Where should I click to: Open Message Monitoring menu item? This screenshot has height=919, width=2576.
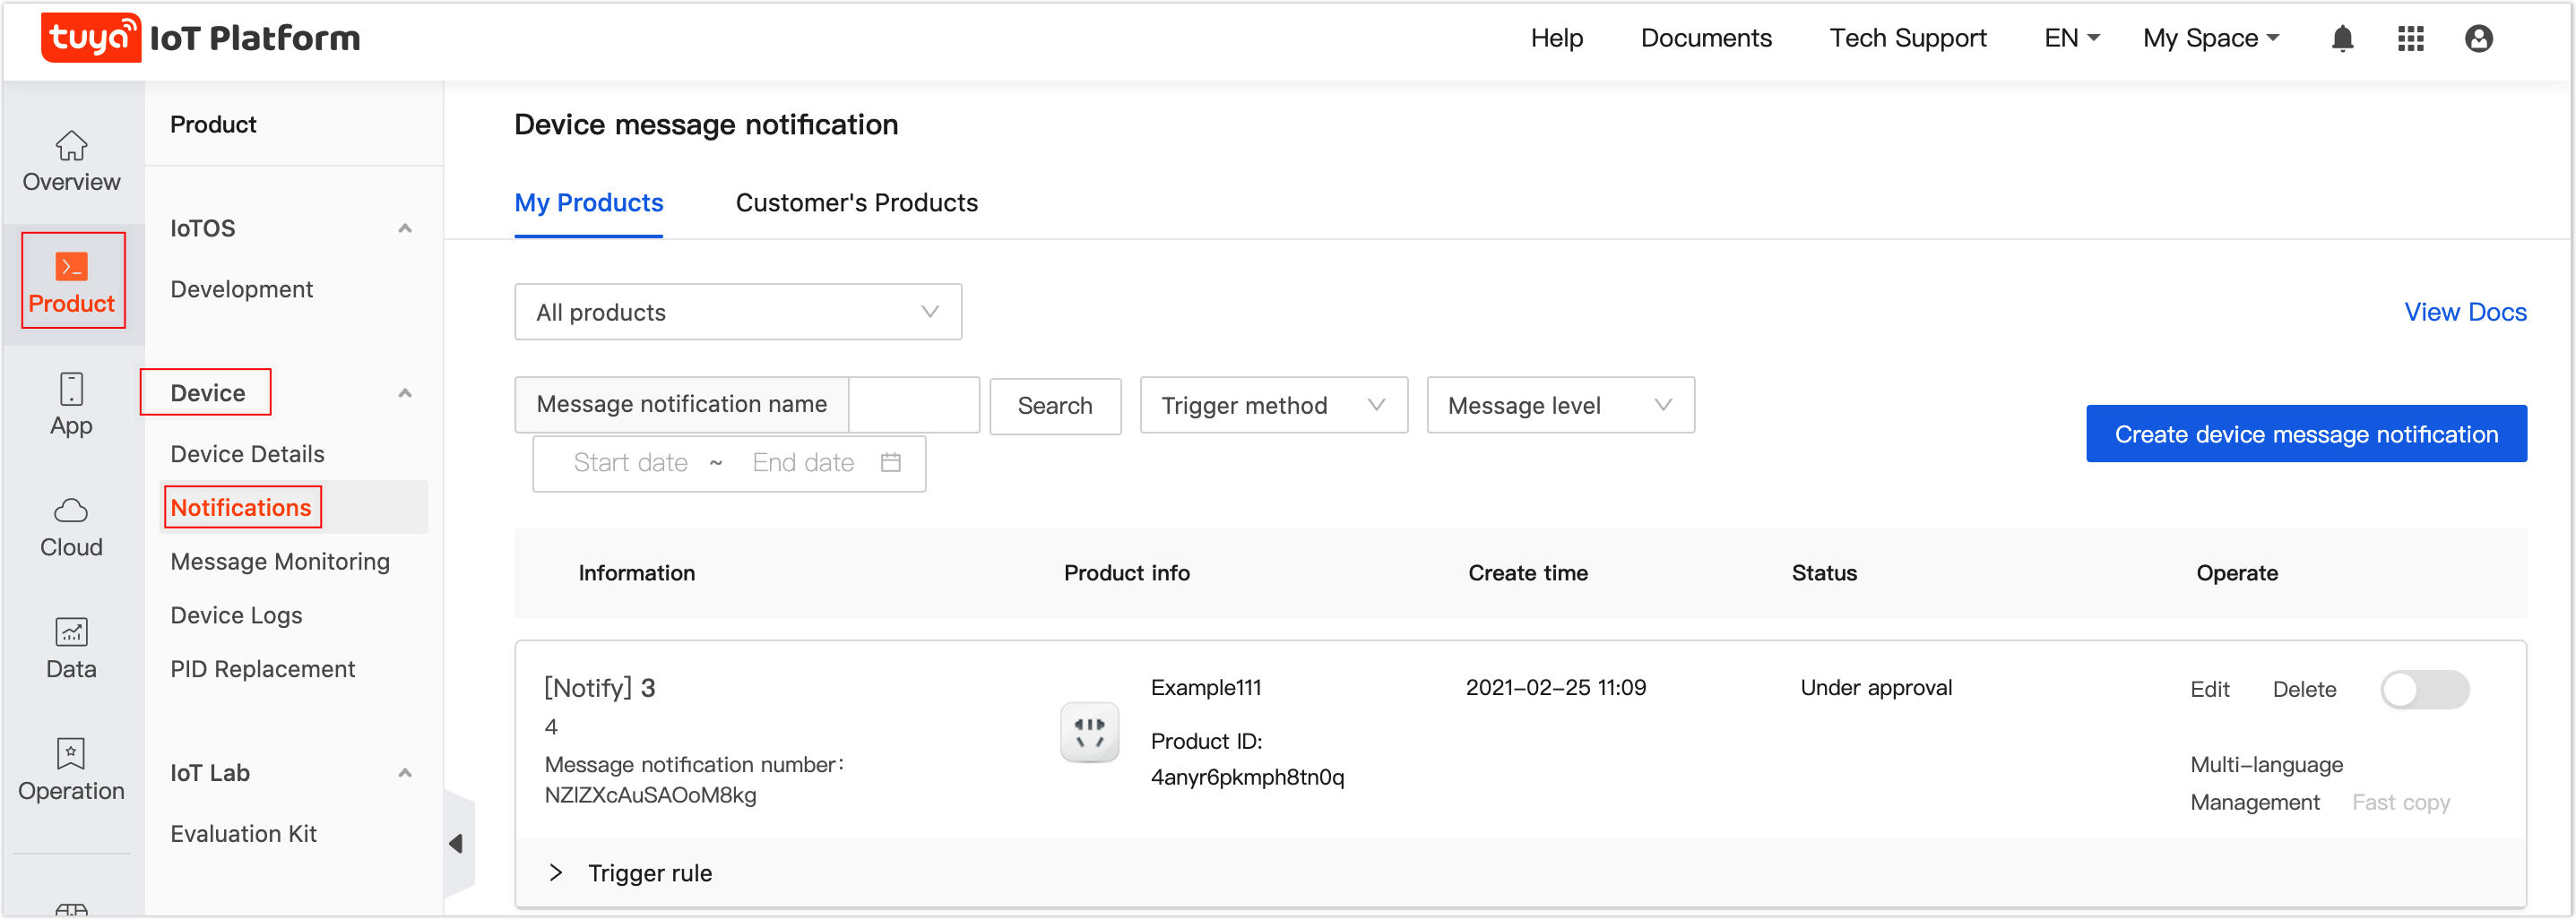click(280, 562)
